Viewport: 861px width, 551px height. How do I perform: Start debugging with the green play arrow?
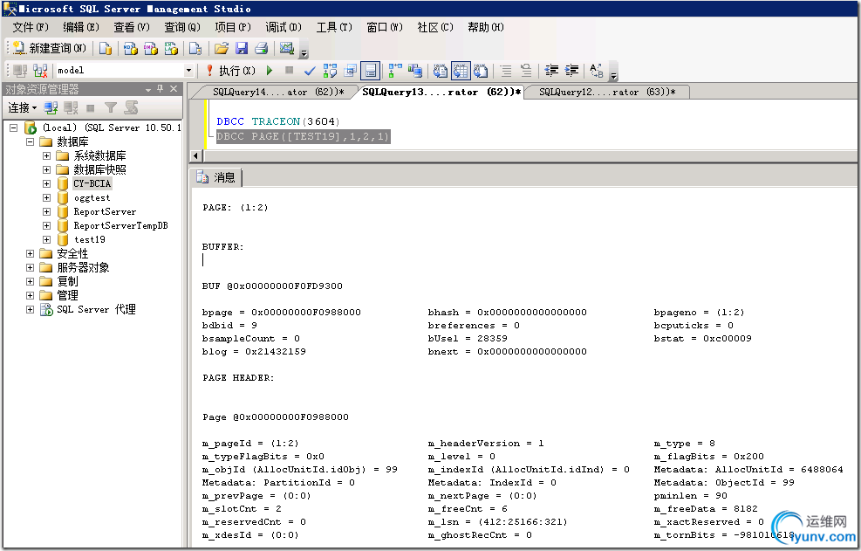(270, 71)
